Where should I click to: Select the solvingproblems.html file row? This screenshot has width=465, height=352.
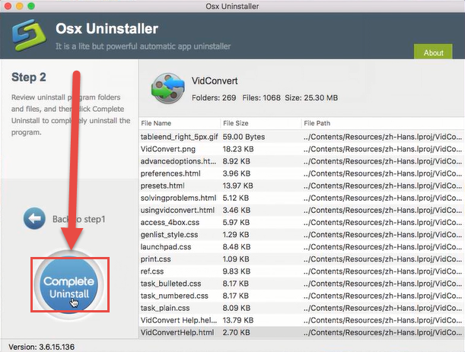click(x=301, y=198)
